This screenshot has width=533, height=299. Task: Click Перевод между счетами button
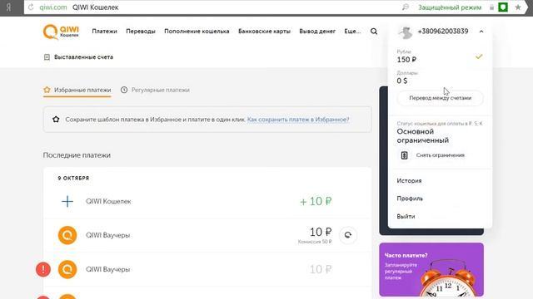[441, 98]
